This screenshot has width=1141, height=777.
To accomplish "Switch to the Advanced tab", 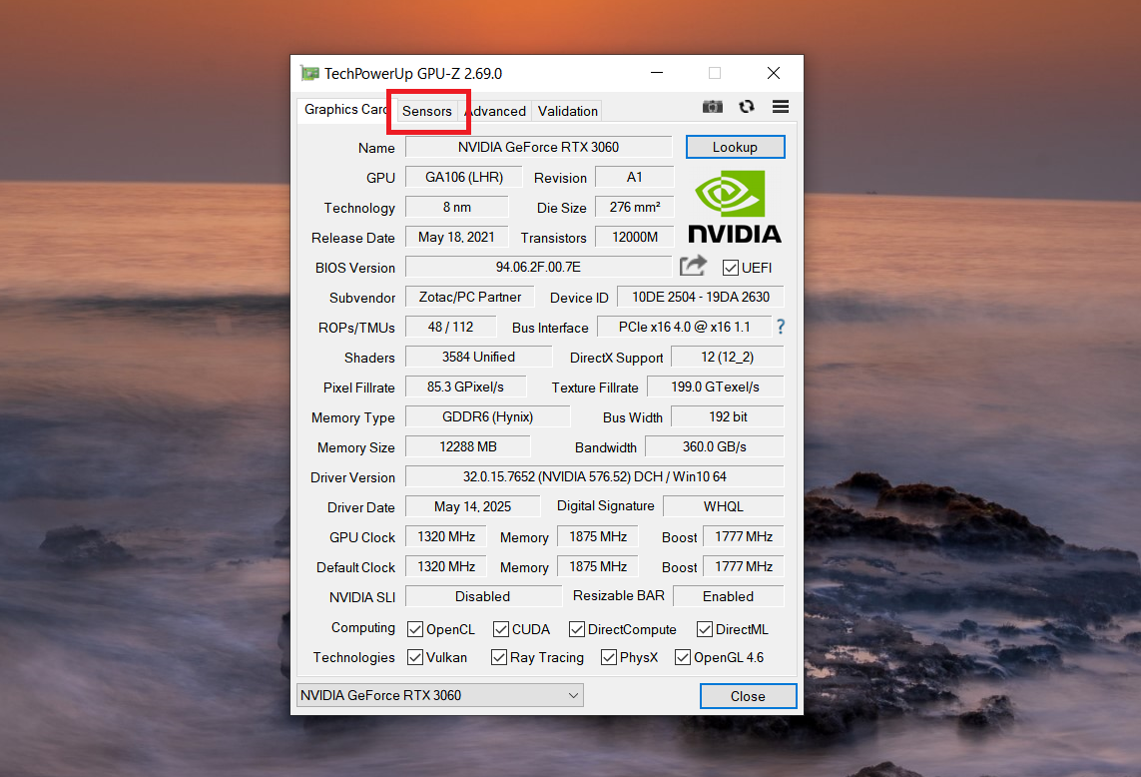I will coord(496,111).
